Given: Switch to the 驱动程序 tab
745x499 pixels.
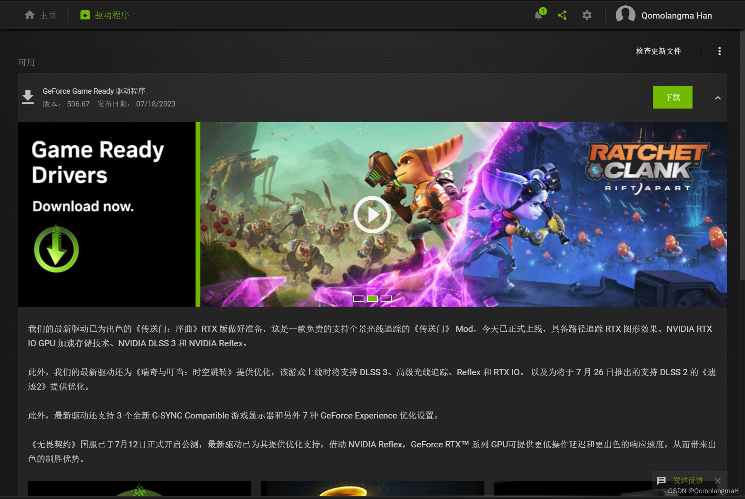Looking at the screenshot, I should tap(112, 15).
